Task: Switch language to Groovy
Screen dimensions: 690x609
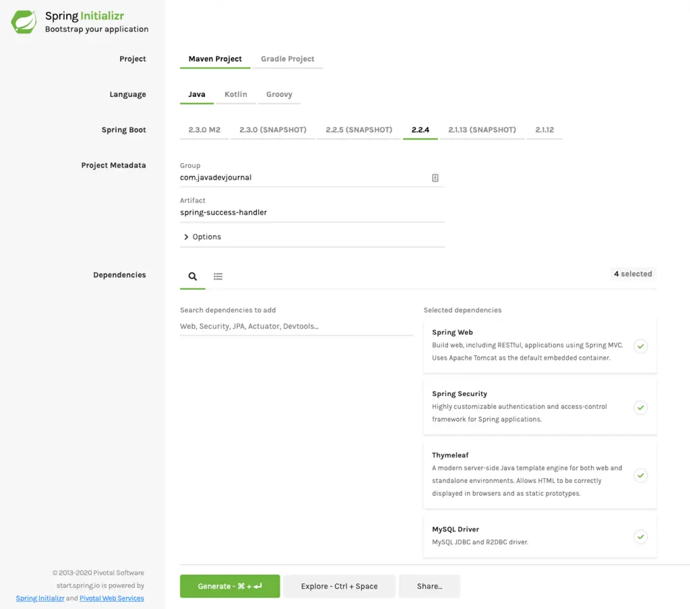Action: pyautogui.click(x=279, y=94)
